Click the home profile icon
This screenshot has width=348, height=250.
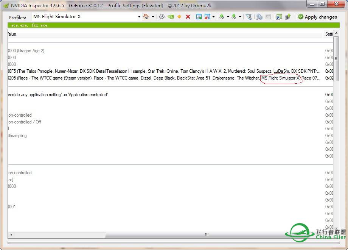click(x=146, y=17)
